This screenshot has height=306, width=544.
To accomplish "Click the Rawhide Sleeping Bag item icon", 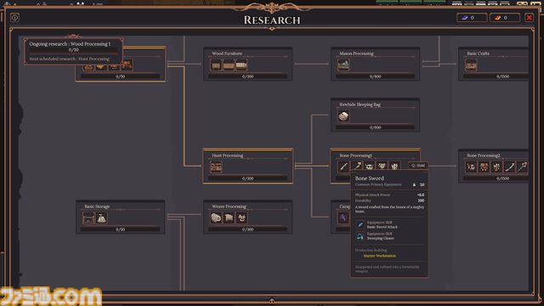I will (x=343, y=116).
